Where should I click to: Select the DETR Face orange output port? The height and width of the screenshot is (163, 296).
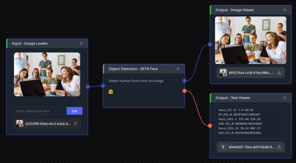click(x=185, y=91)
